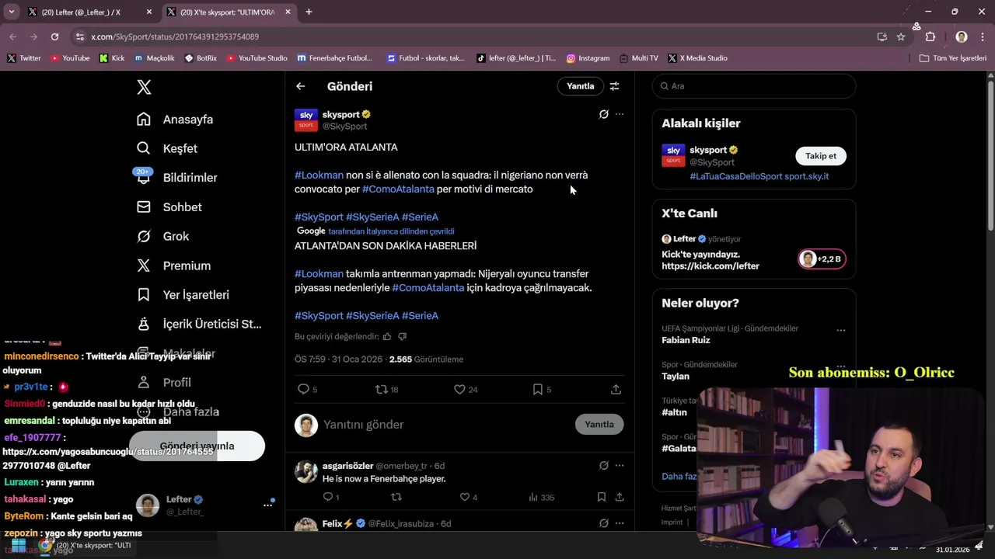Reply to asgarisözler comment
The height and width of the screenshot is (559, 995).
click(x=330, y=497)
